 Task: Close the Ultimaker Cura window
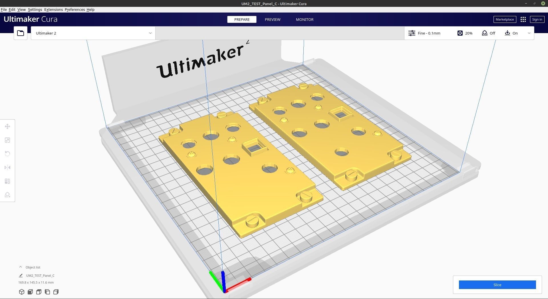click(543, 3)
